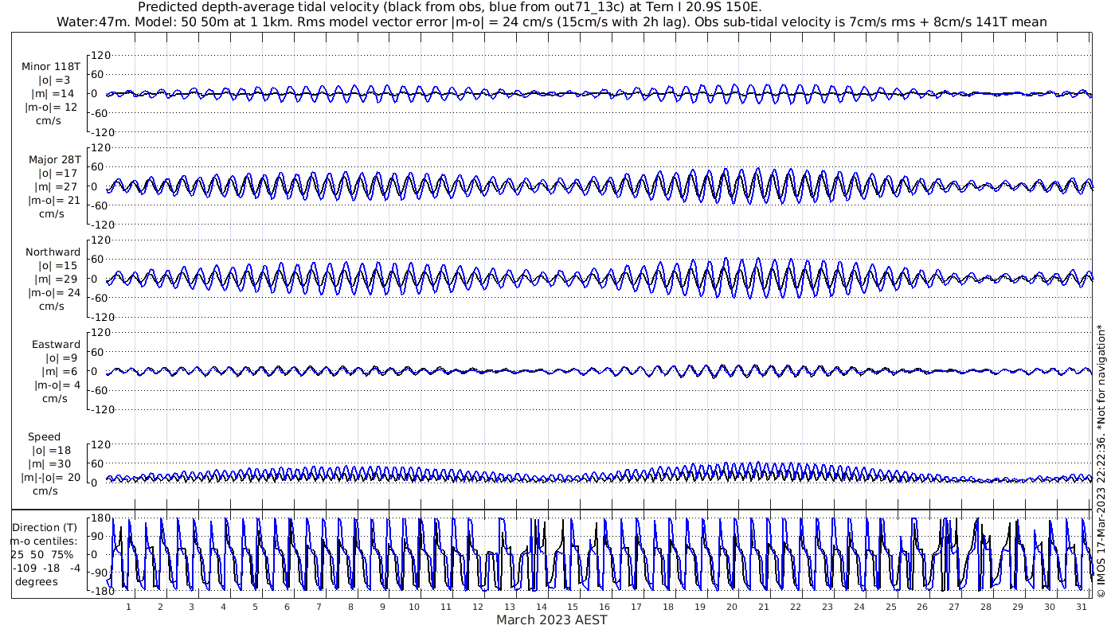Click the '|o| =15' value in Northward panel
This screenshot has height=637, width=1115.
[57, 266]
